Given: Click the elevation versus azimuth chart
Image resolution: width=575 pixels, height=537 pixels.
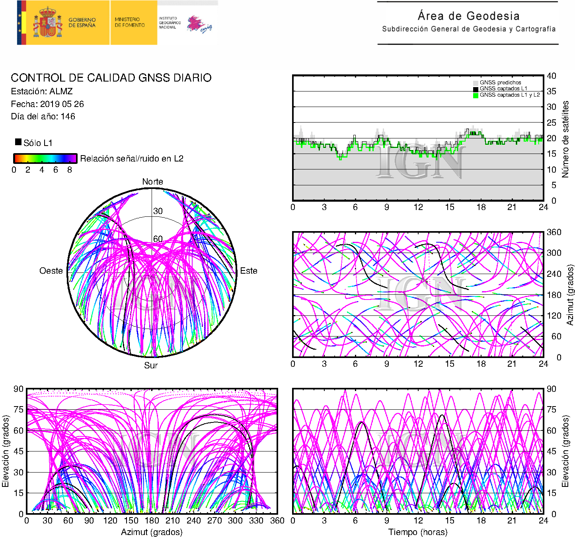Looking at the screenshot, I should pyautogui.click(x=152, y=451).
